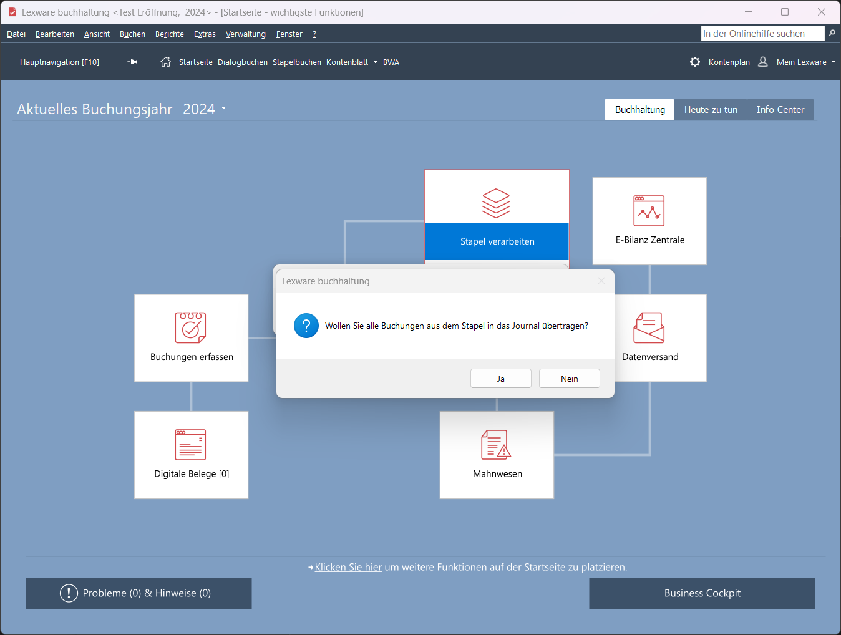The height and width of the screenshot is (635, 841).
Task: Click the gear icon beside Kontenplan
Action: (695, 62)
